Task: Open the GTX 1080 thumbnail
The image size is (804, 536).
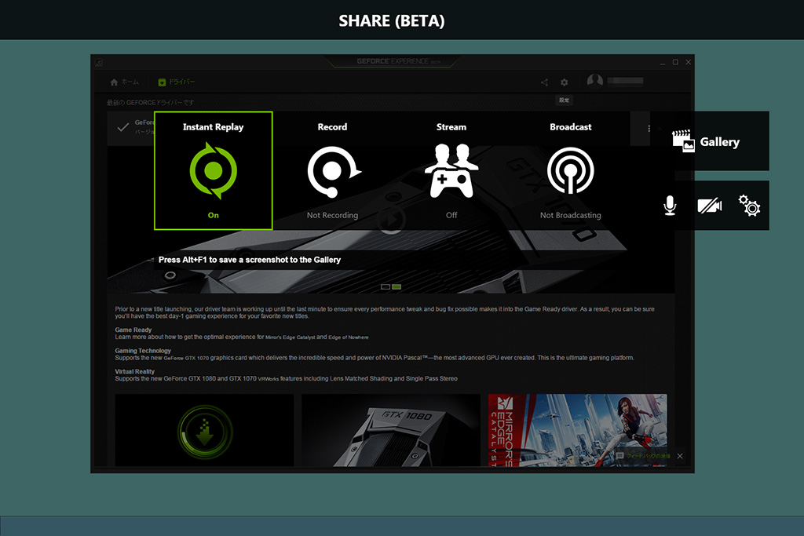Action: 391,430
